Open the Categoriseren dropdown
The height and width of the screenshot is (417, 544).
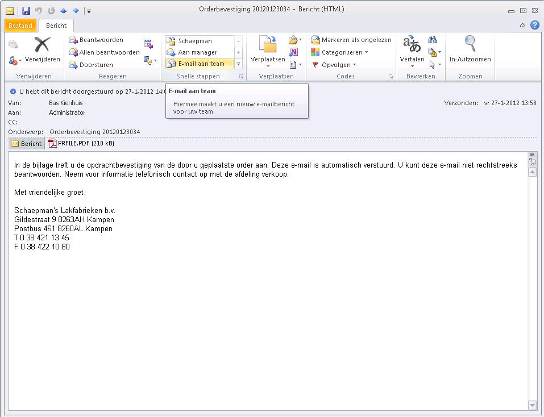pyautogui.click(x=339, y=52)
